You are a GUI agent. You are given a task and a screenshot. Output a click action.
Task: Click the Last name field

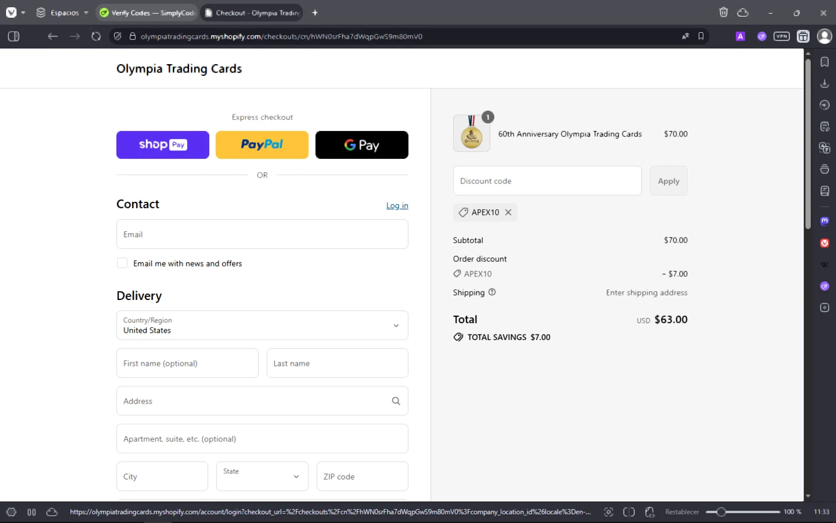coord(337,364)
